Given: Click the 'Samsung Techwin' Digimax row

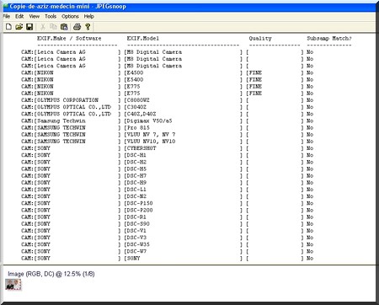Looking at the screenshot, I should coord(167,120).
